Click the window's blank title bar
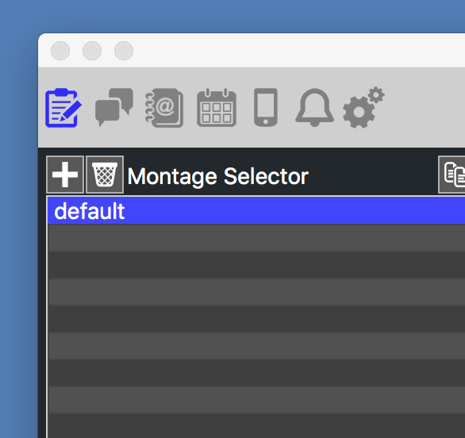465x438 pixels. (x=297, y=51)
